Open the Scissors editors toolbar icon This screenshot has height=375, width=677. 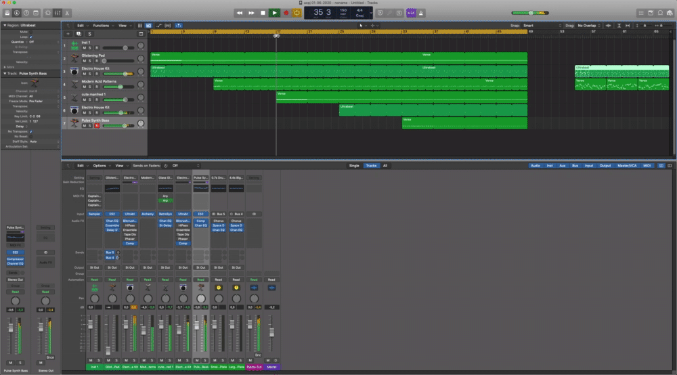click(68, 12)
